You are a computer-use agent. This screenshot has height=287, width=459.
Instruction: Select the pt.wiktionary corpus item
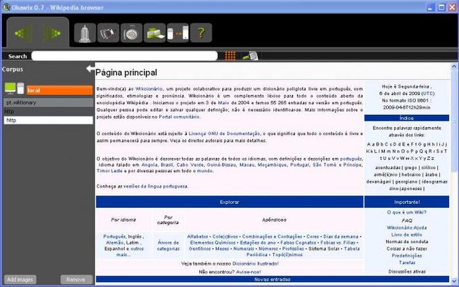pyautogui.click(x=49, y=103)
